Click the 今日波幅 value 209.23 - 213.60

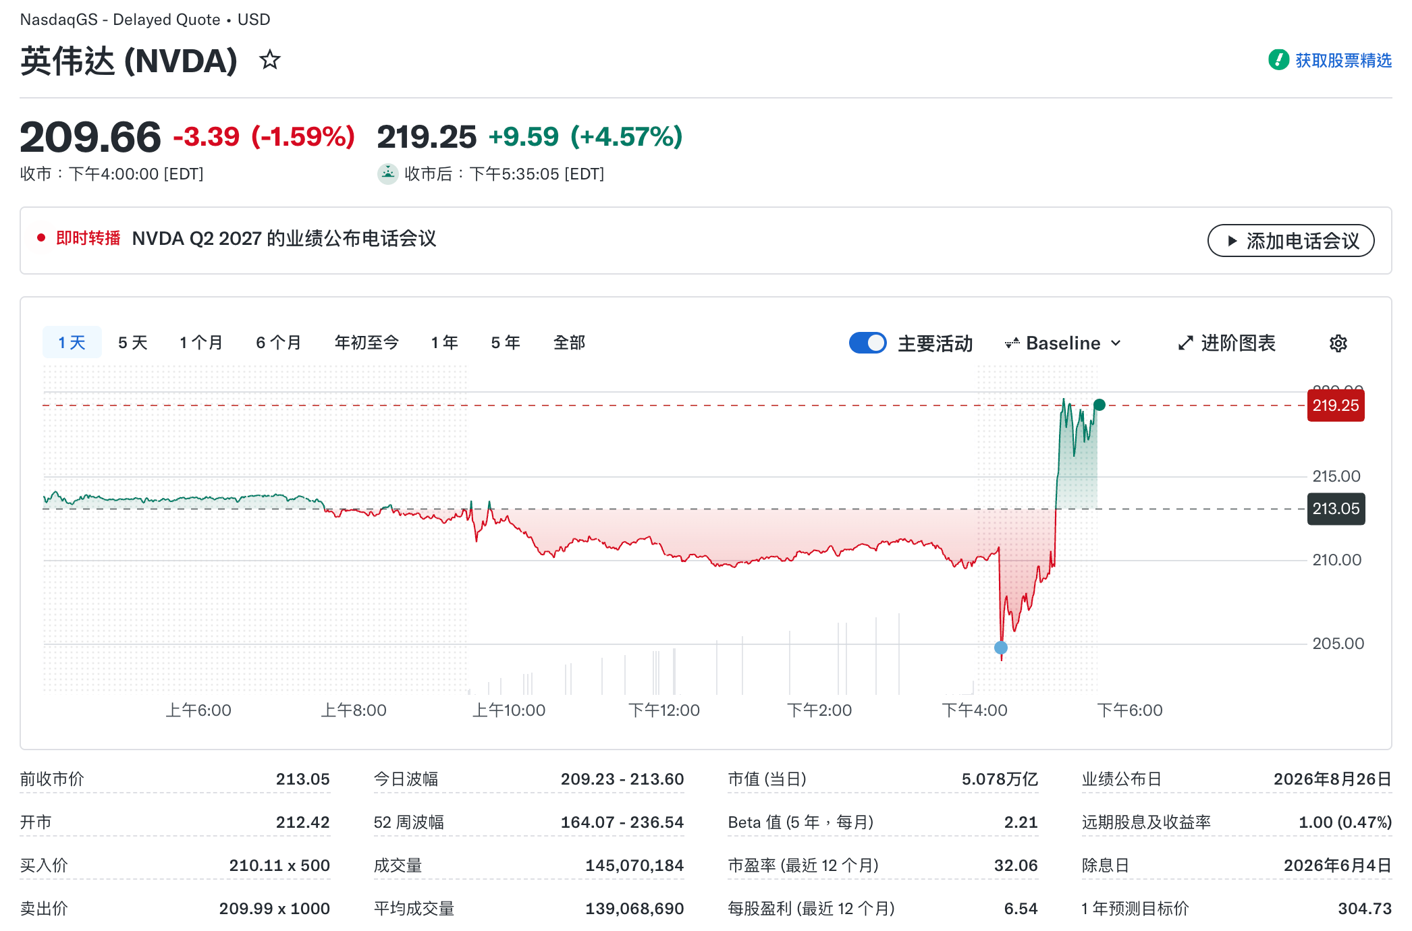pos(622,779)
